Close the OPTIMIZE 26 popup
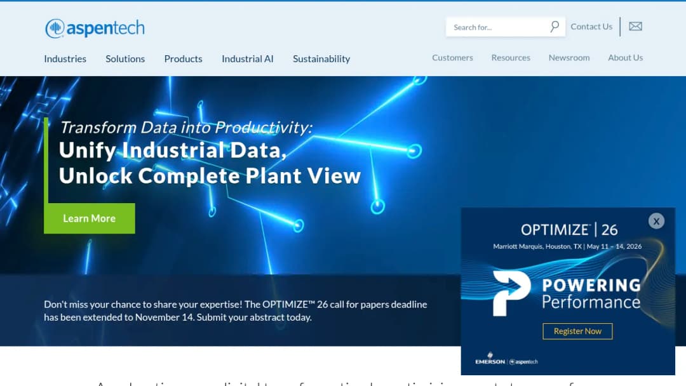This screenshot has height=386, width=686. click(x=656, y=221)
